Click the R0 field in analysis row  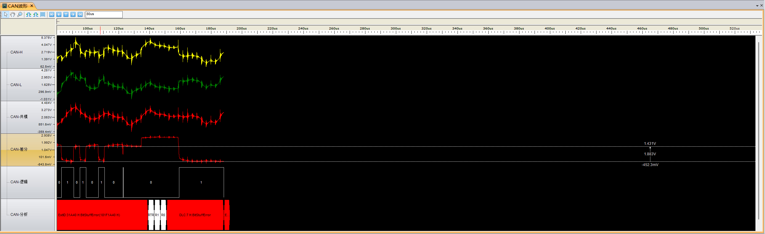(x=163, y=215)
